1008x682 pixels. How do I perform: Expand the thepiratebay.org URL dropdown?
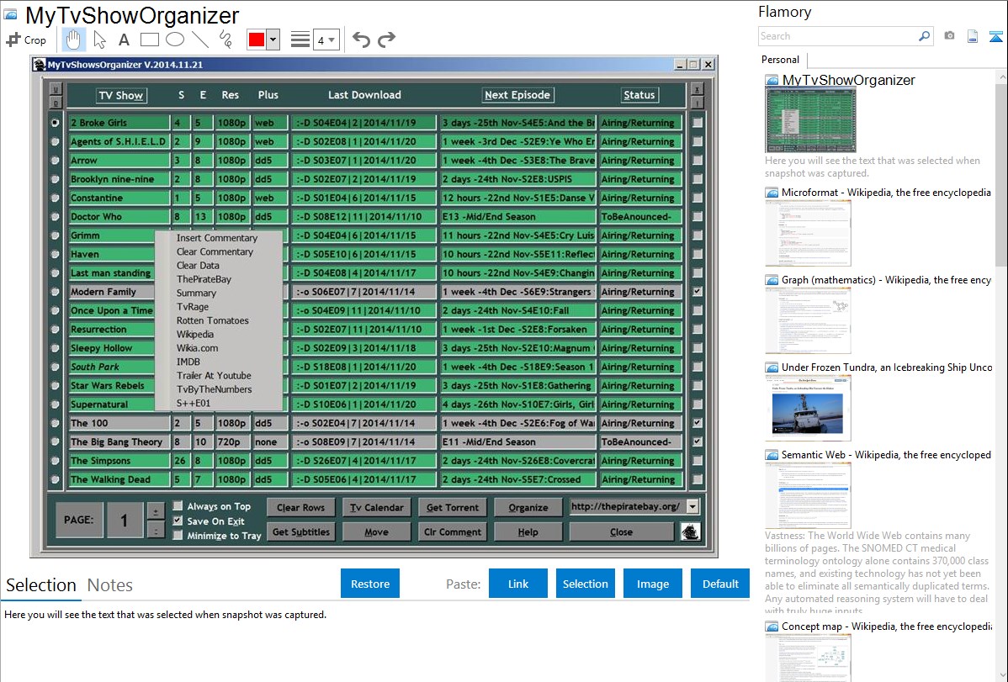pyautogui.click(x=692, y=507)
